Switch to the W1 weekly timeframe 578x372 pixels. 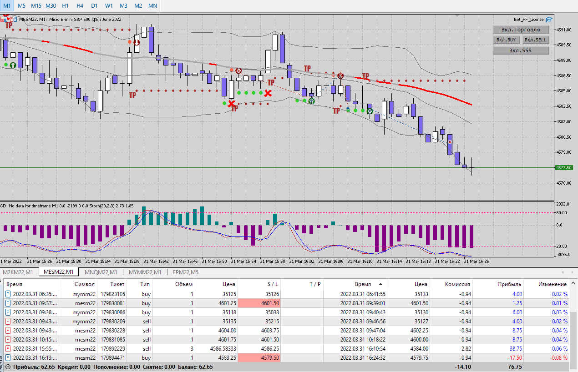(x=109, y=5)
